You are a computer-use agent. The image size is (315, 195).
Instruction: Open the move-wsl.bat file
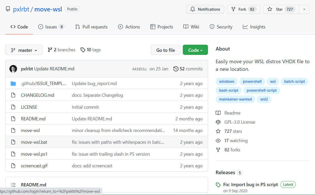(34, 142)
